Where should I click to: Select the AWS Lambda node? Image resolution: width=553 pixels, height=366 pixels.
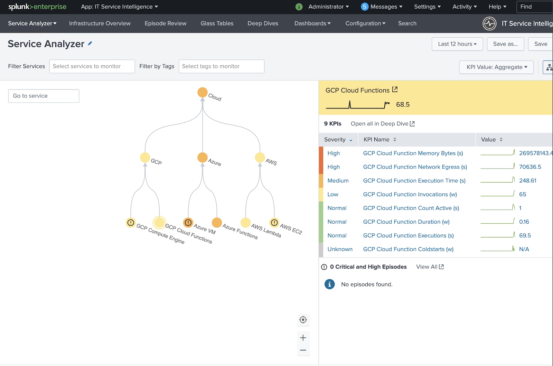[245, 223]
